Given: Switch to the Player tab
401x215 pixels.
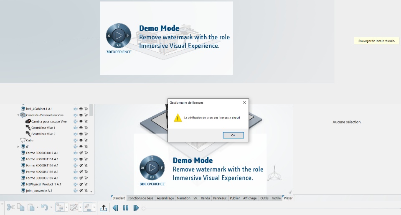Looking at the screenshot, I should tap(288, 198).
